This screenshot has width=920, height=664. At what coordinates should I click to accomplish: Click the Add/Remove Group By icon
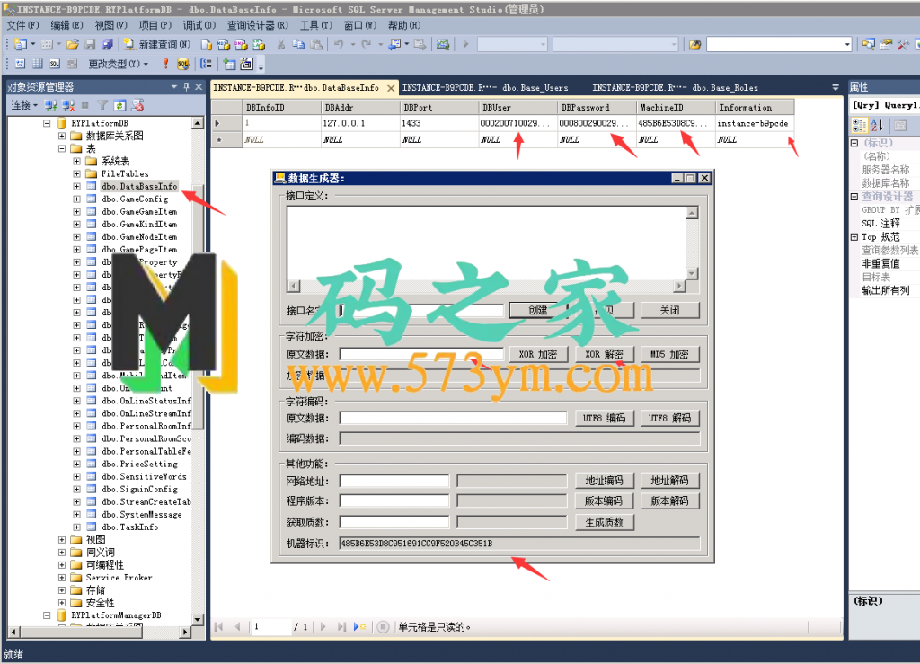click(207, 64)
